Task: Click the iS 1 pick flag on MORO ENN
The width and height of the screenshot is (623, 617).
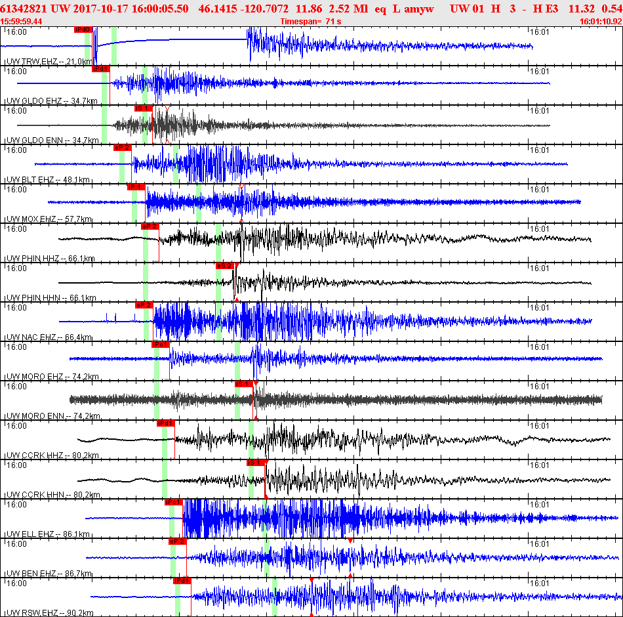Action: (x=243, y=384)
